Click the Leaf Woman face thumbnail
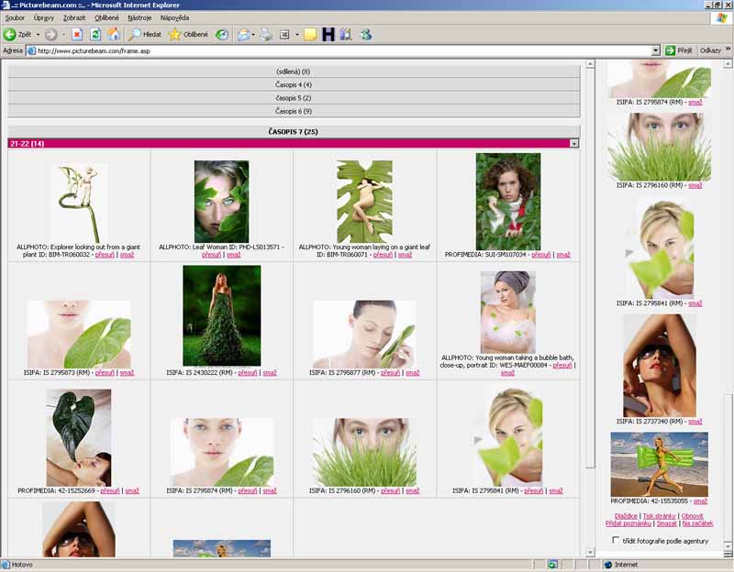The image size is (734, 572). (x=221, y=201)
